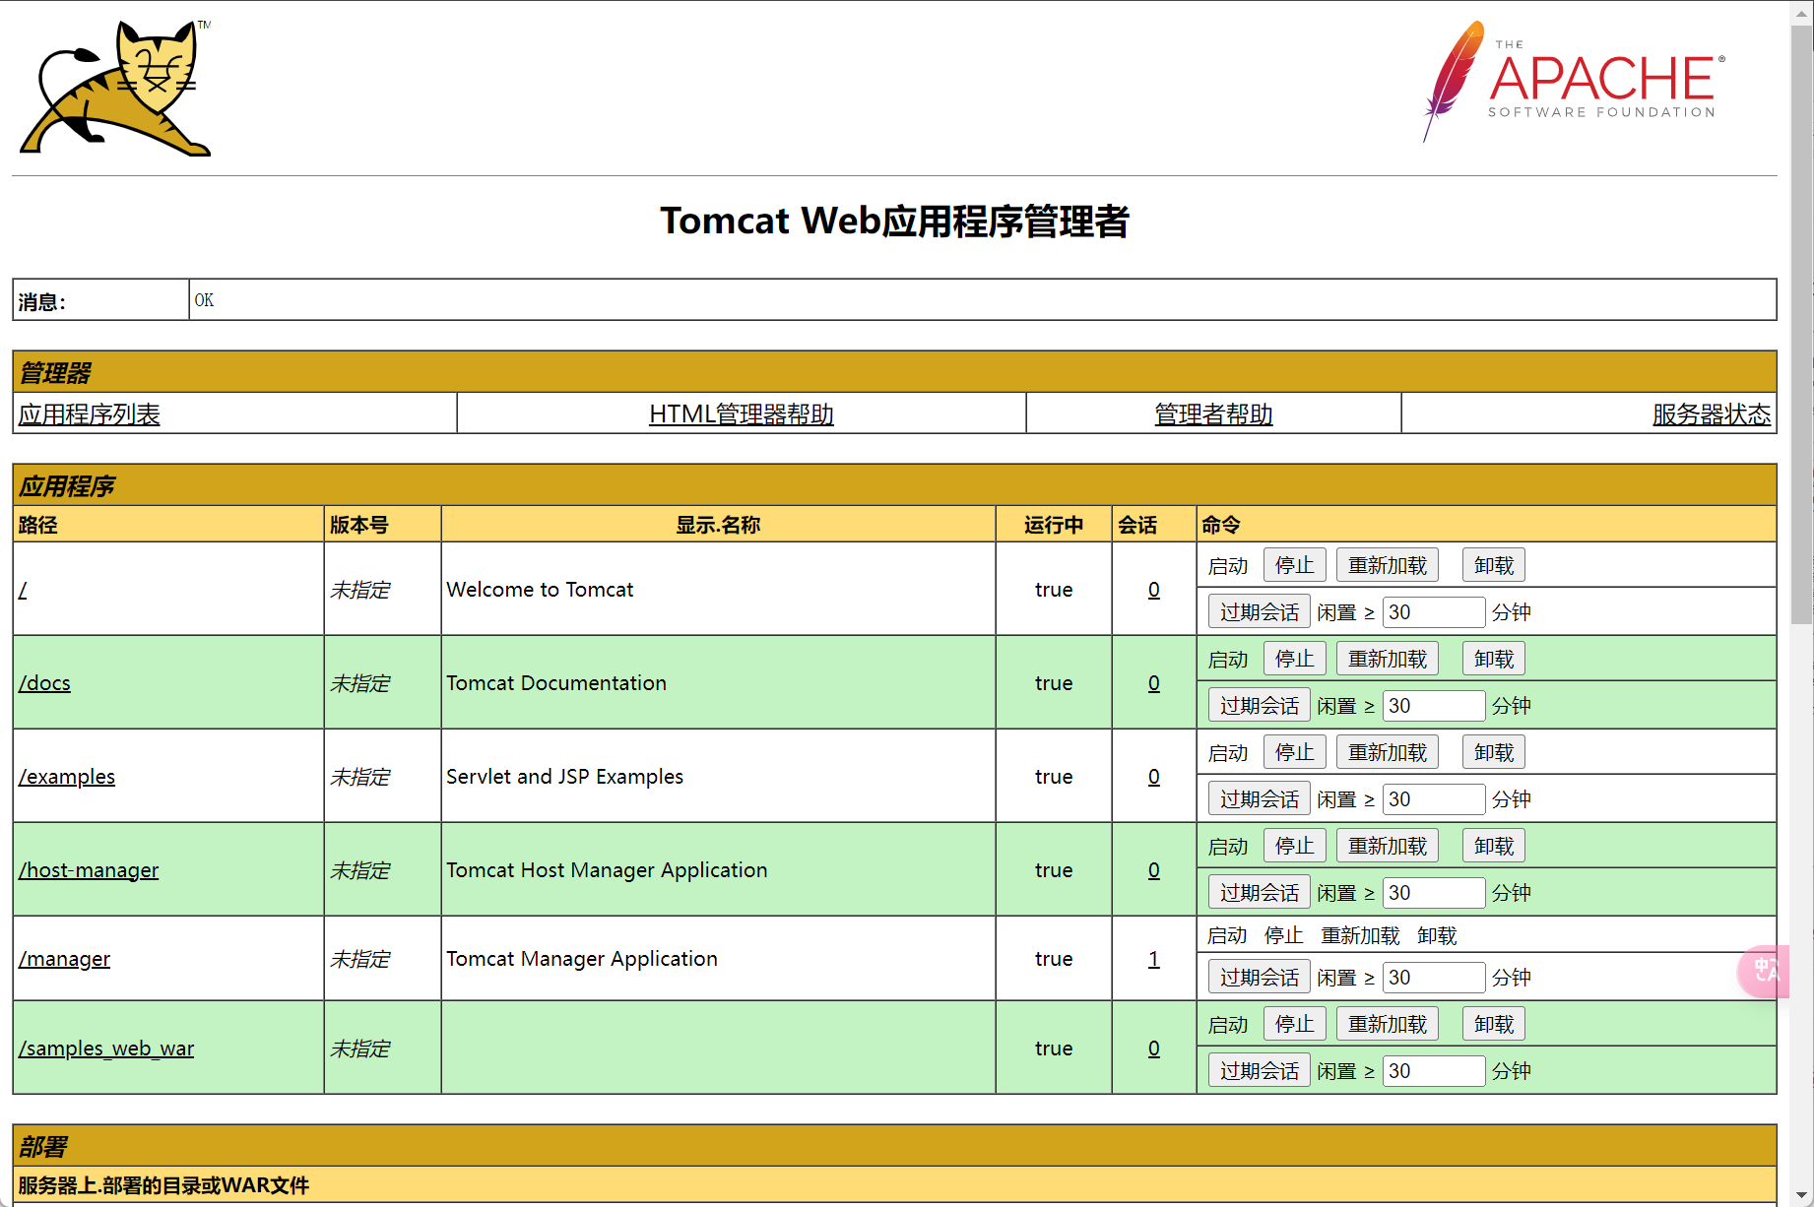Open the /manager application link
The height and width of the screenshot is (1207, 1814).
64,959
